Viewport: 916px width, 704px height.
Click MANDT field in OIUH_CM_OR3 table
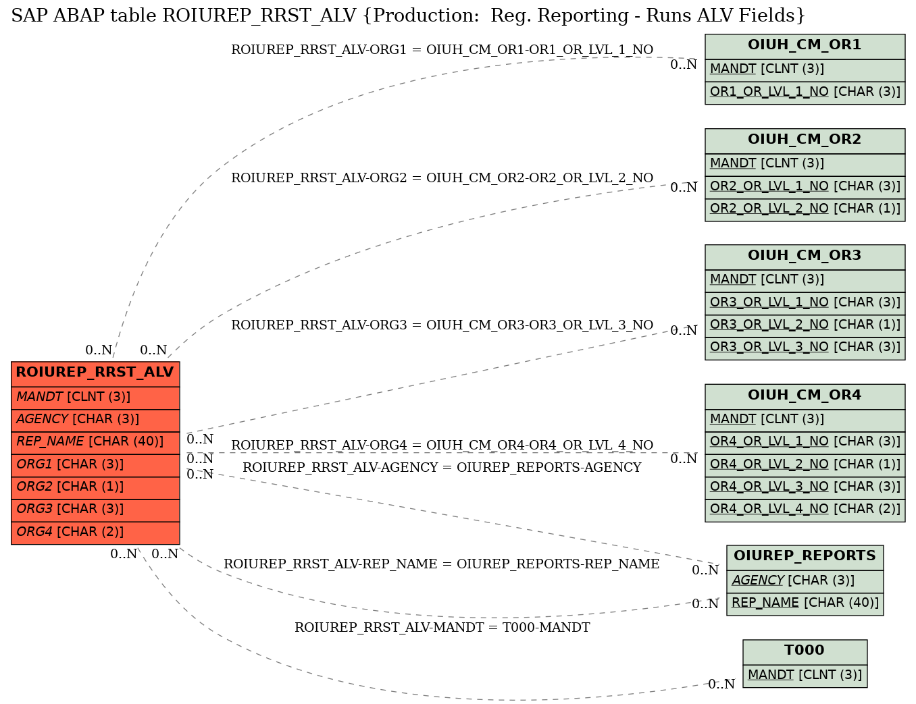coord(805,280)
